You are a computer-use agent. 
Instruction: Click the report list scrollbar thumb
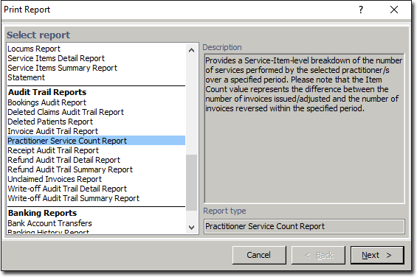(191, 183)
